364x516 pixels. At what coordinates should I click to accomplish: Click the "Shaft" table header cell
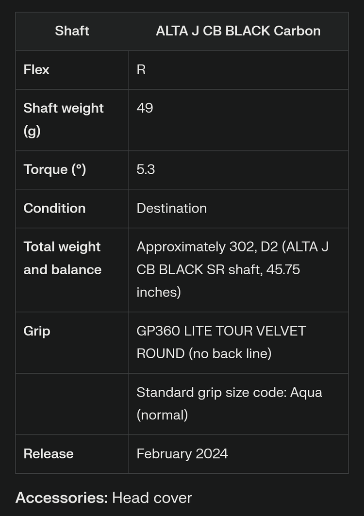point(72,31)
